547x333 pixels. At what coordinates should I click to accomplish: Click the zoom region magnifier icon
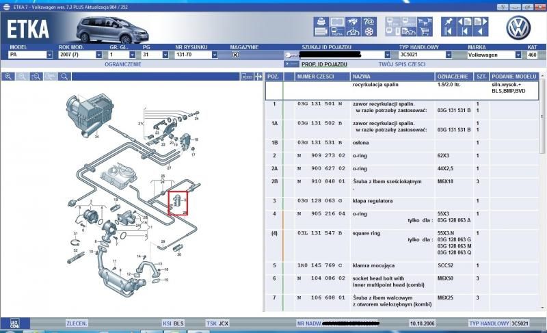36,77
